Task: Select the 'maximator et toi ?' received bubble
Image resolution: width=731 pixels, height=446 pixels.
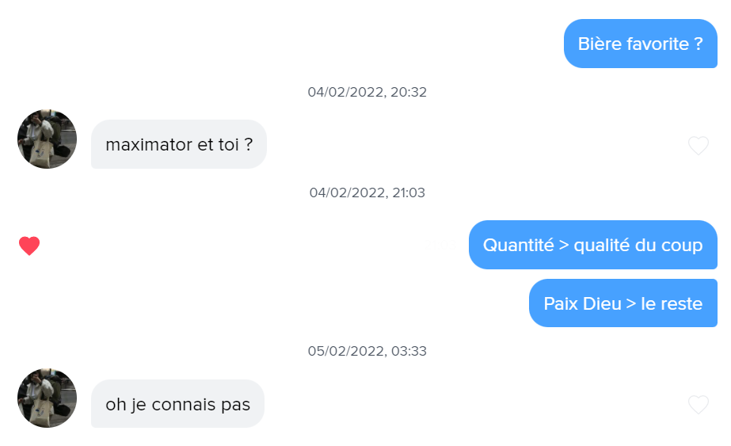Action: 179,144
